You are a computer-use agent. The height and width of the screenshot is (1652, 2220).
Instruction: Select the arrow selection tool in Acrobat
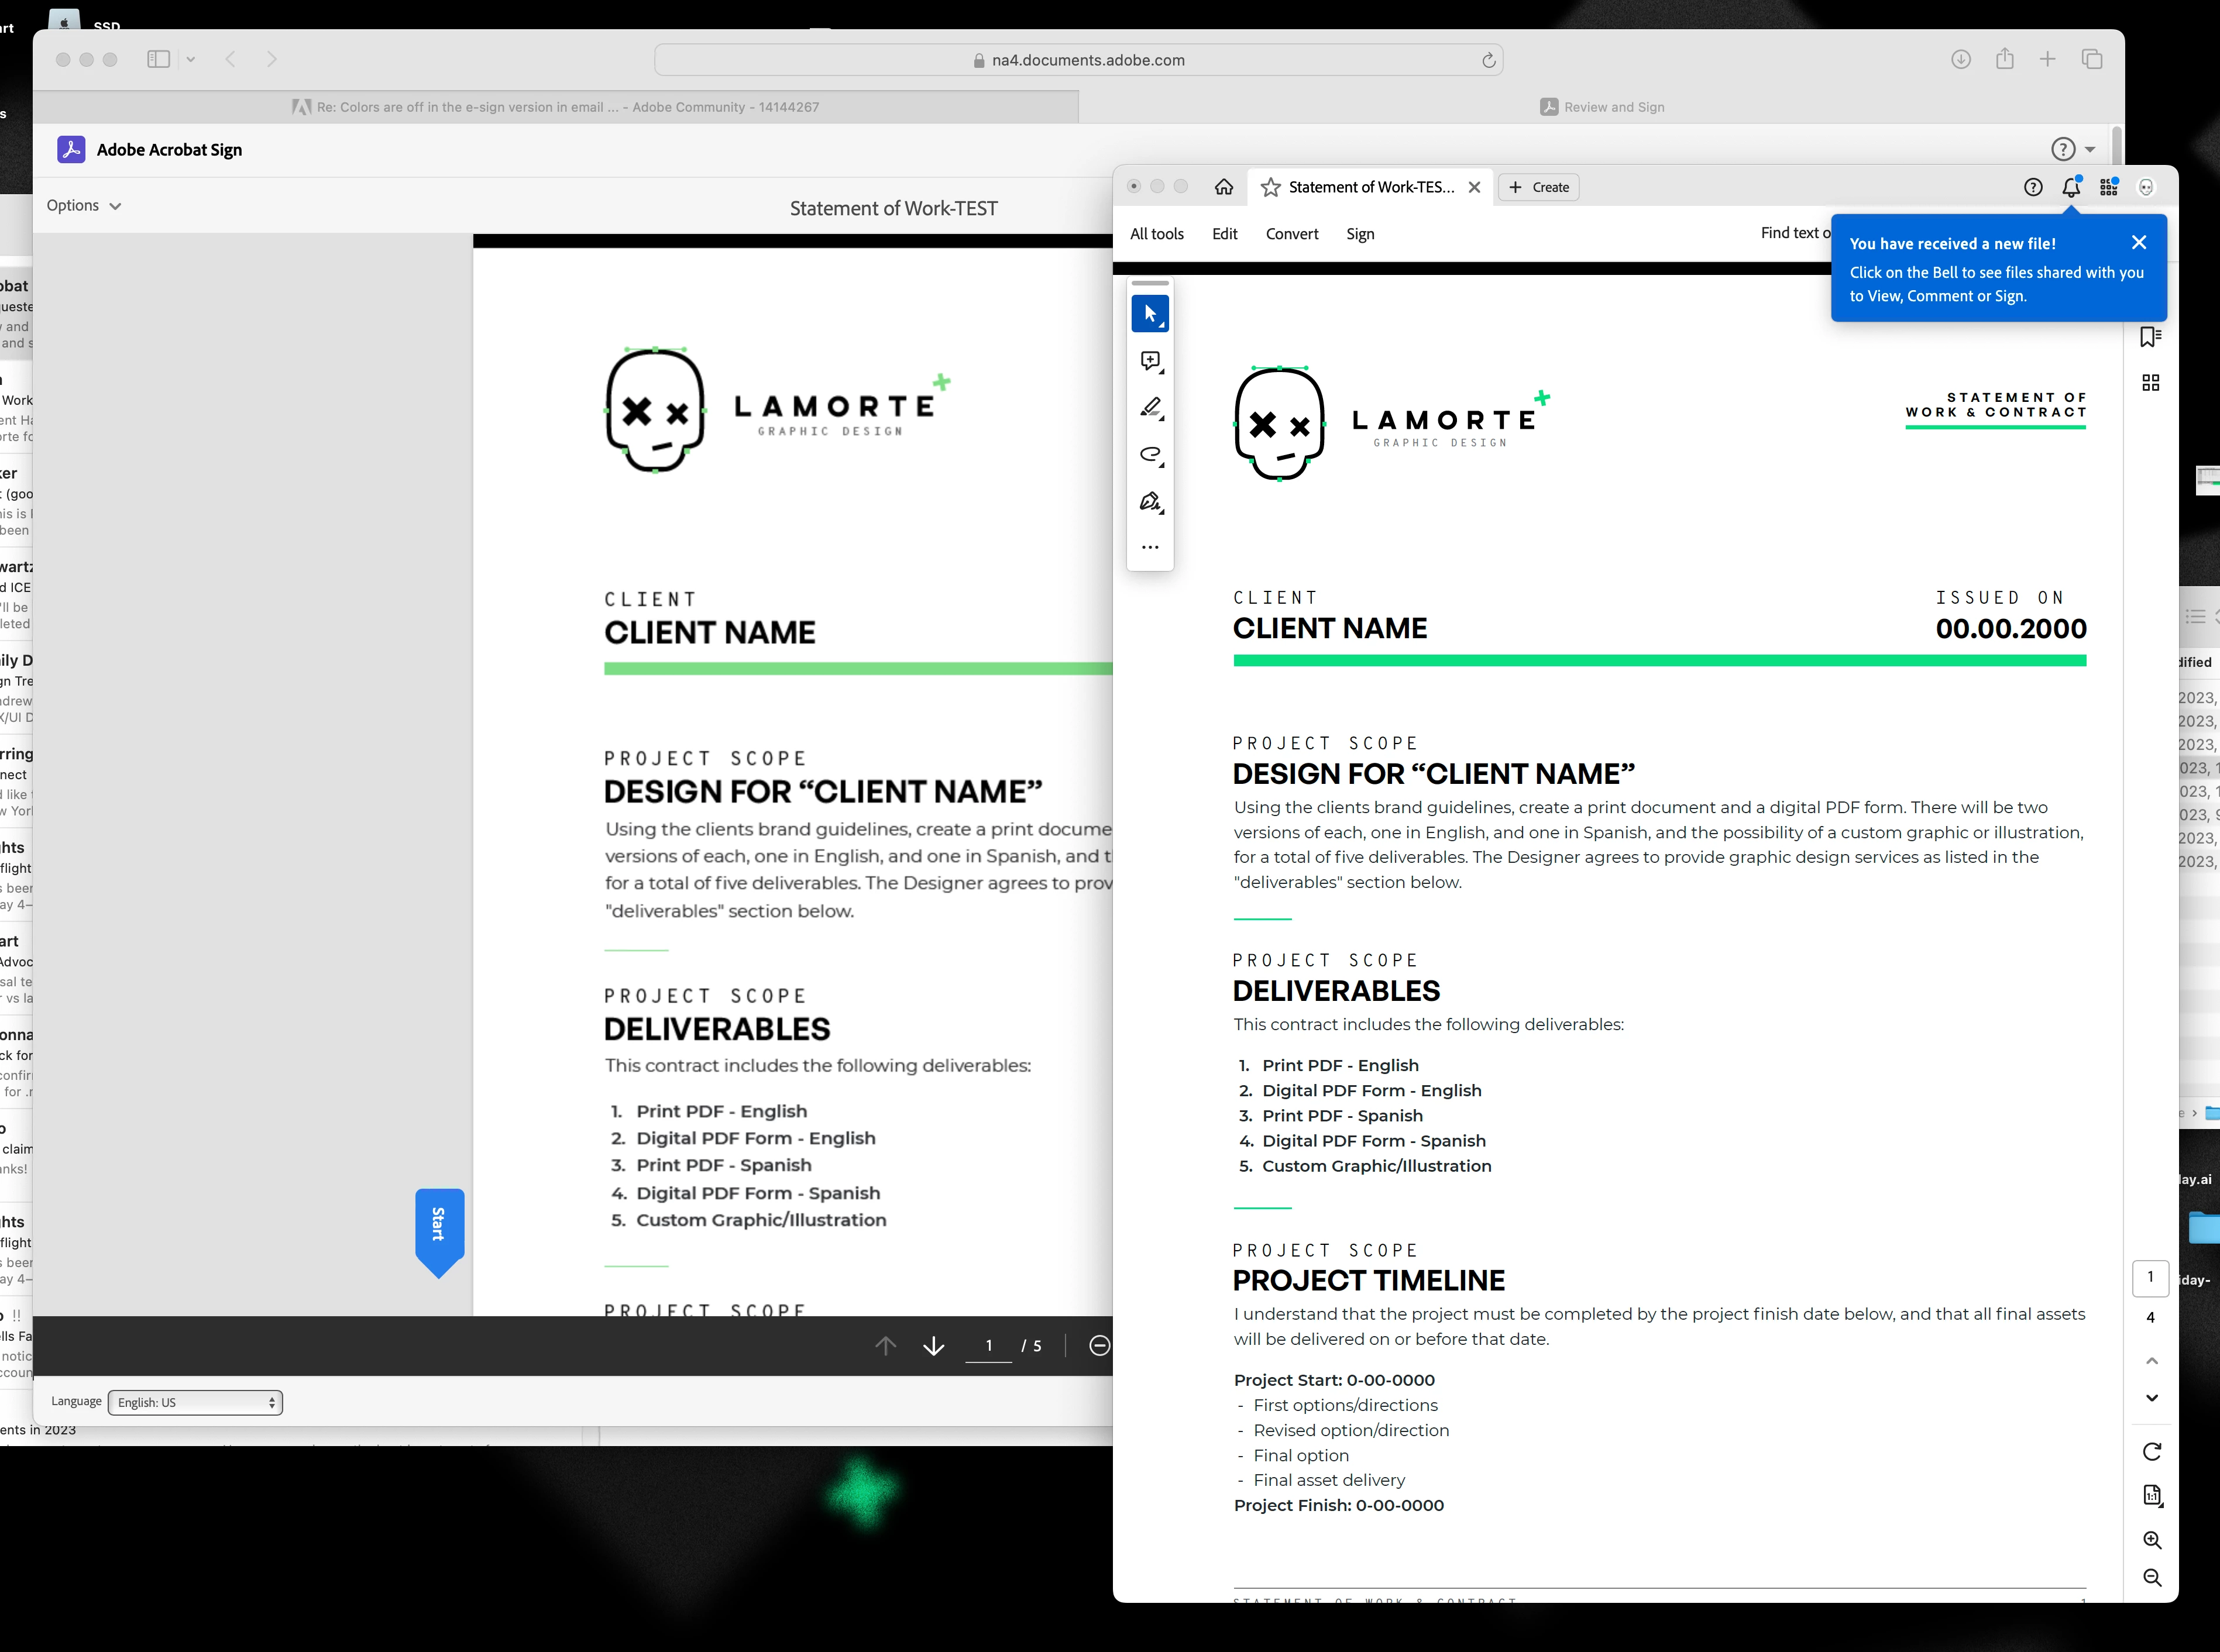[1150, 314]
